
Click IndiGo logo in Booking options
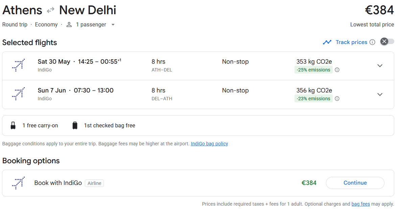tap(18, 183)
